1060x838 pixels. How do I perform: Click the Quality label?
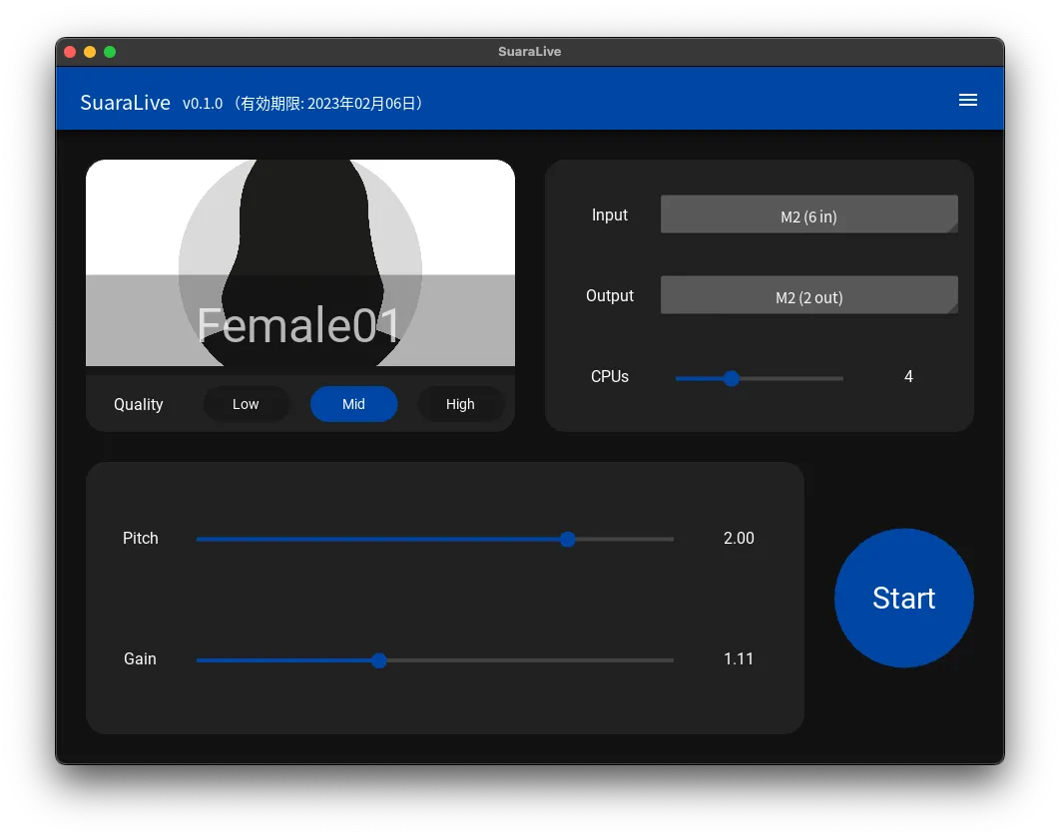pyautogui.click(x=139, y=404)
